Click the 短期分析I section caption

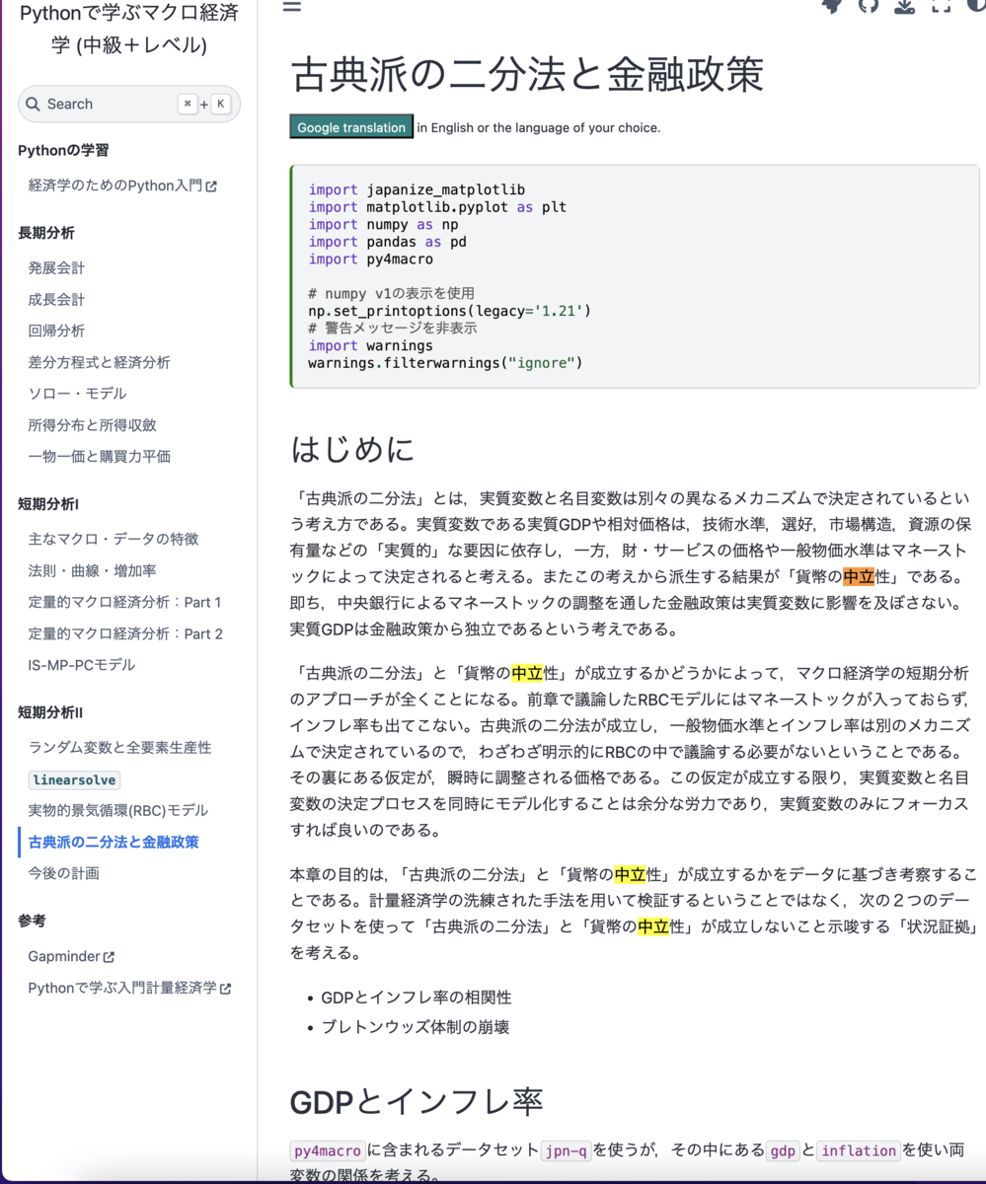pyautogui.click(x=48, y=504)
